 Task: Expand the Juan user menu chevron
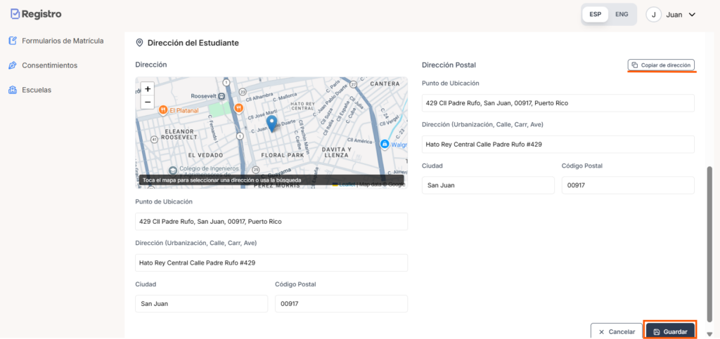(692, 15)
